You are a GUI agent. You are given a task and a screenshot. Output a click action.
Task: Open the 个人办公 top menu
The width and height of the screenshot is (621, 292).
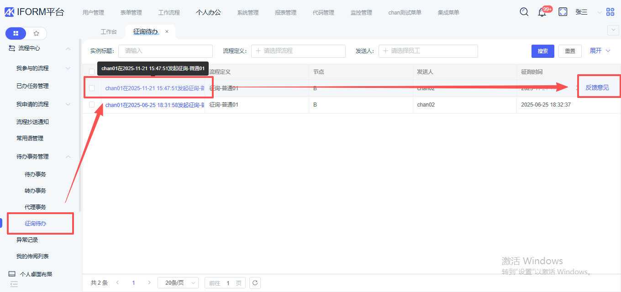click(x=208, y=12)
